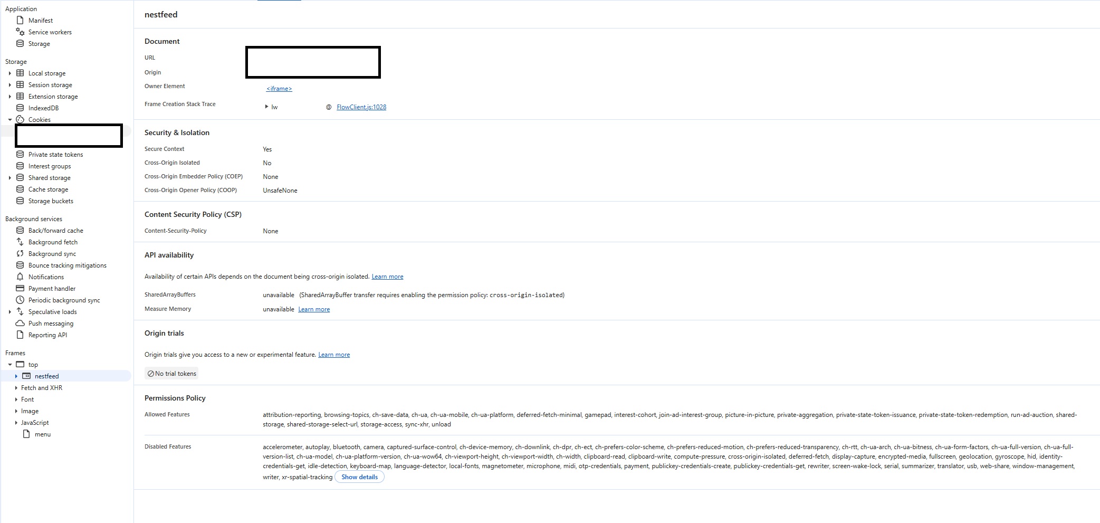Open the Back/forward cache section
This screenshot has width=1100, height=523.
(x=55, y=231)
